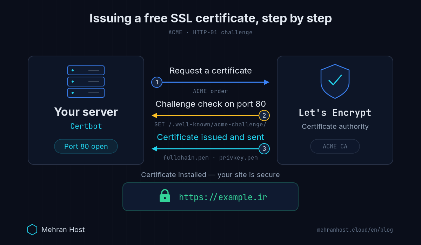
Task: Click 'Challenge check on port 80' text
Action: pos(210,104)
